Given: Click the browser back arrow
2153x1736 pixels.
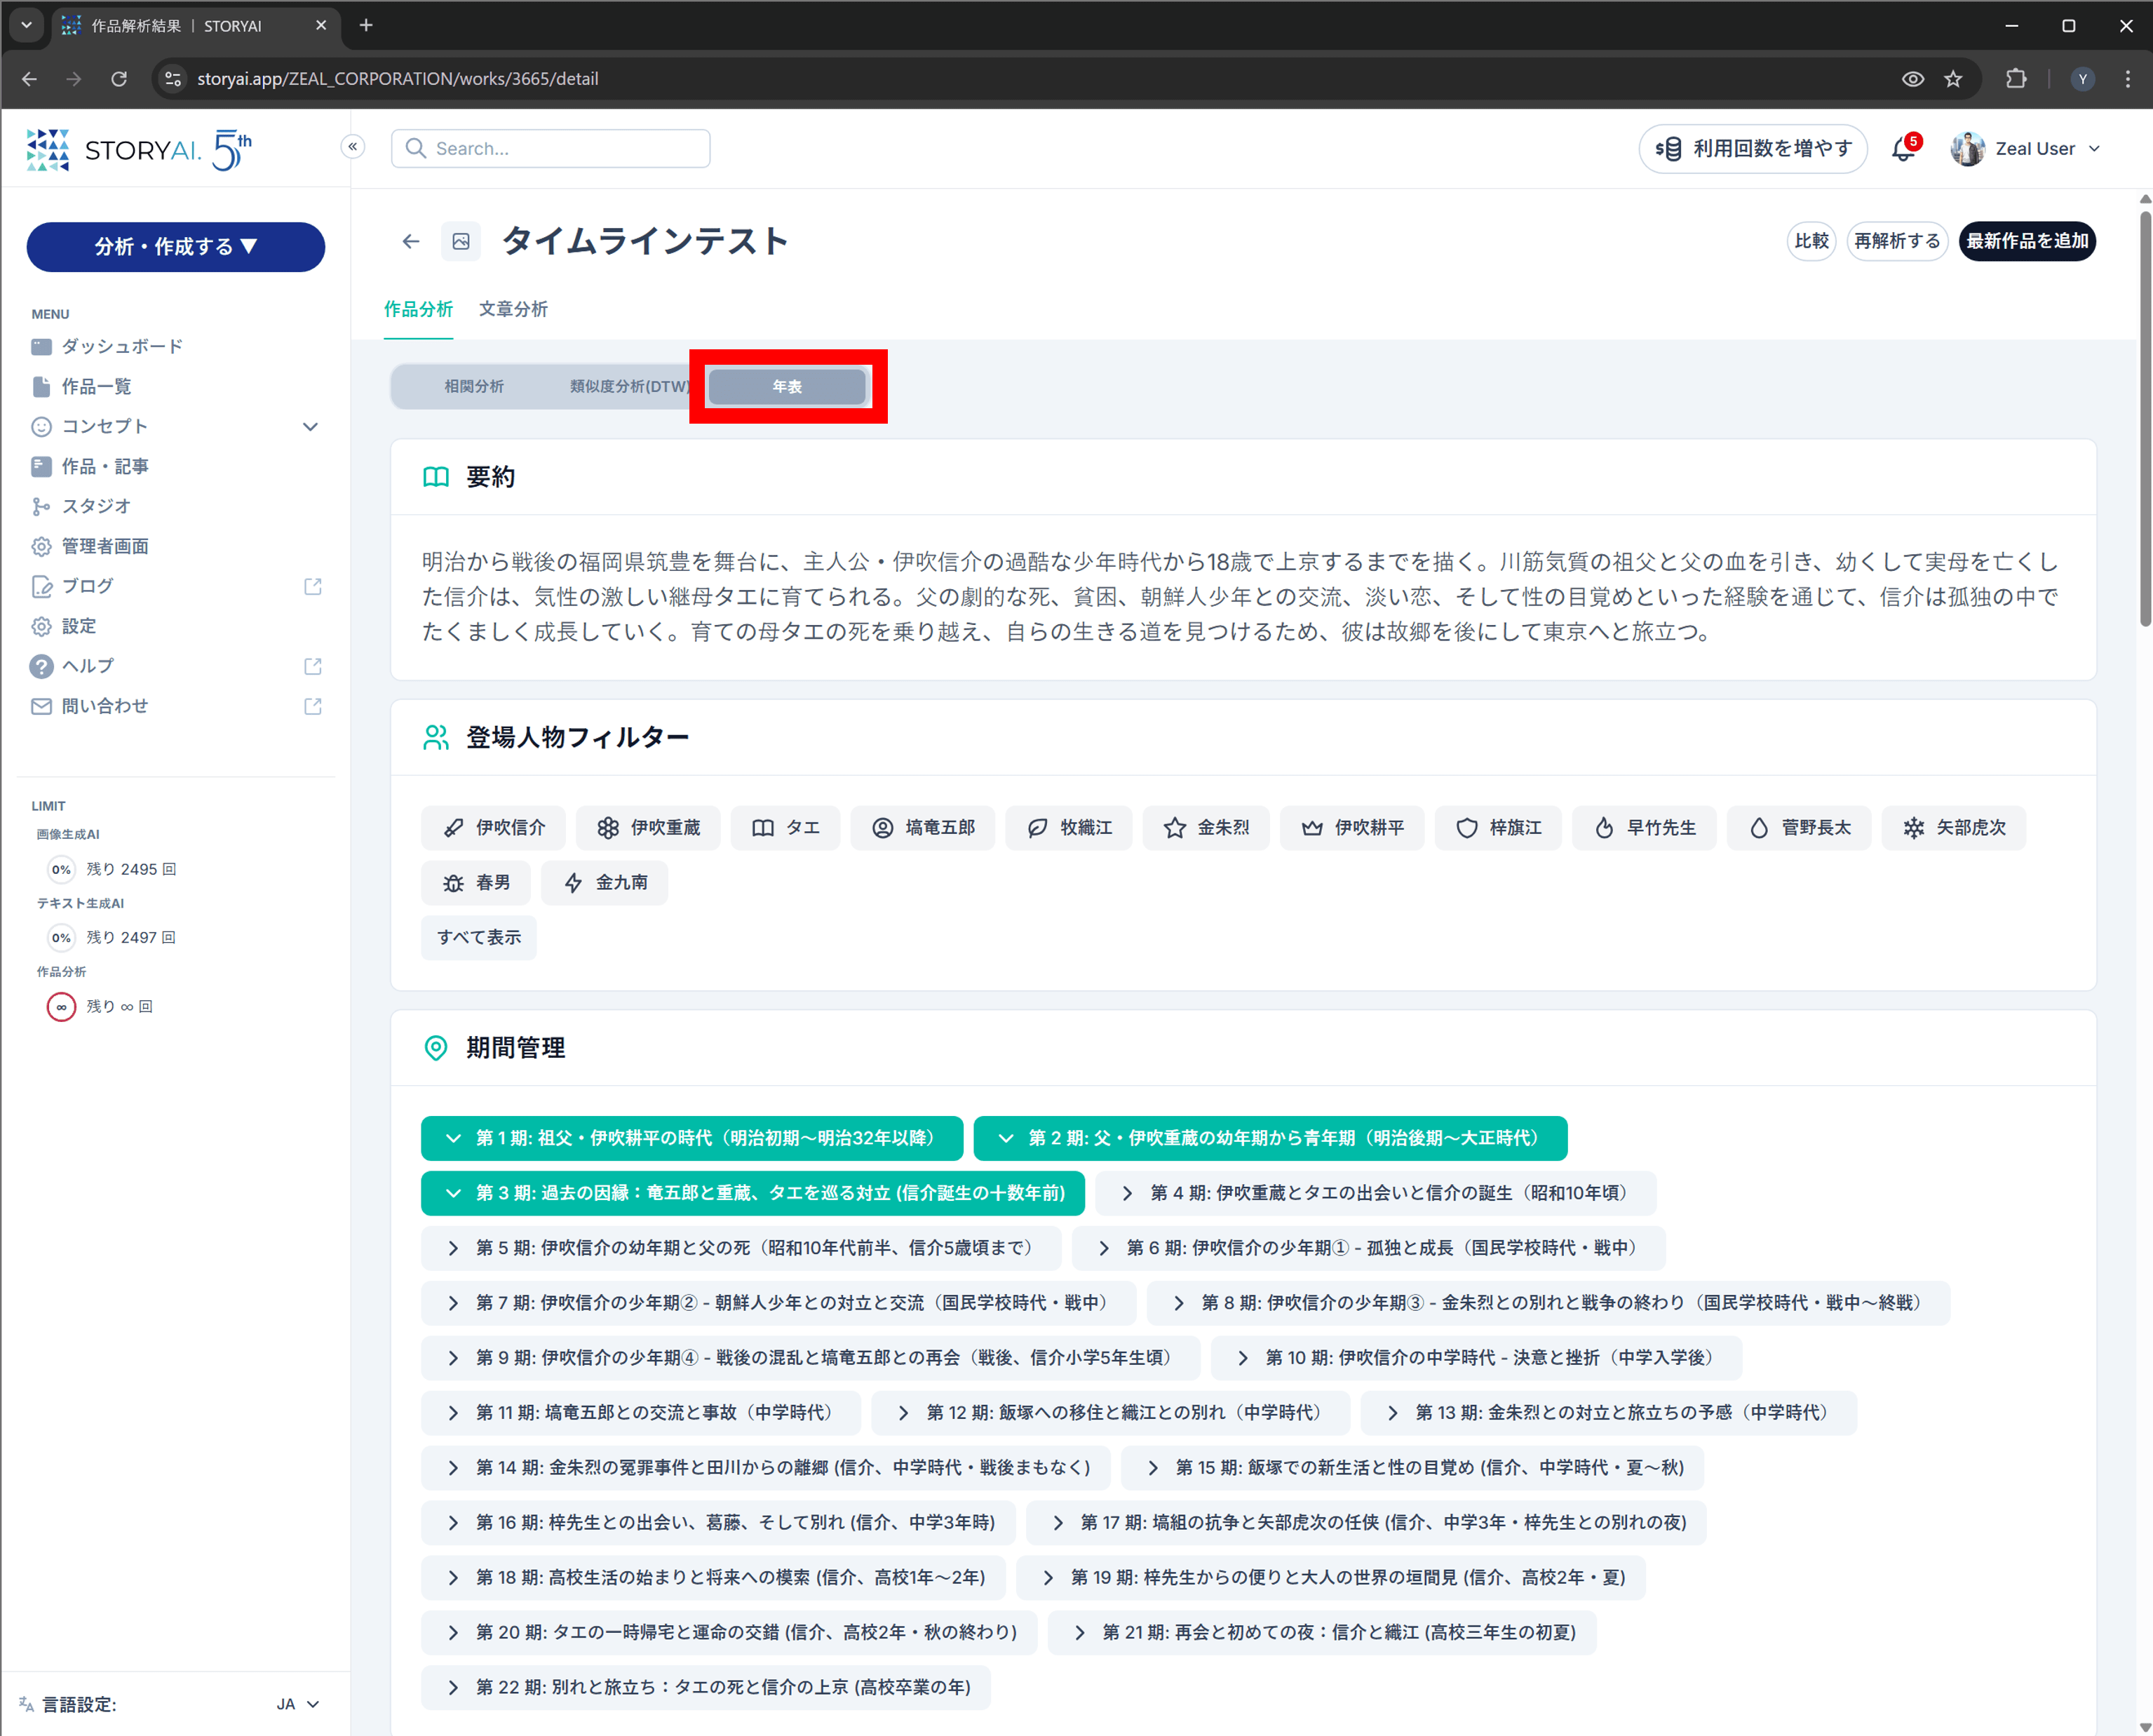Looking at the screenshot, I should tap(30, 79).
